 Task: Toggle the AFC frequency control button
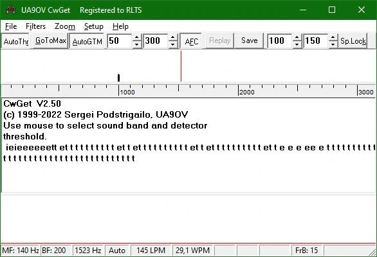coord(191,41)
